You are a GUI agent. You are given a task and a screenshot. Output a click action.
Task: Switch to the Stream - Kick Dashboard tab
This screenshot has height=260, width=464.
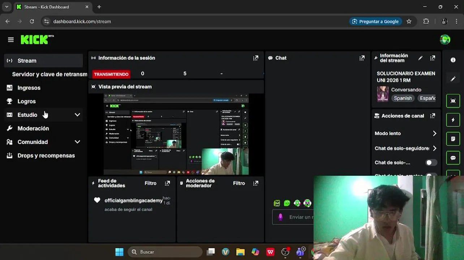[53, 7]
